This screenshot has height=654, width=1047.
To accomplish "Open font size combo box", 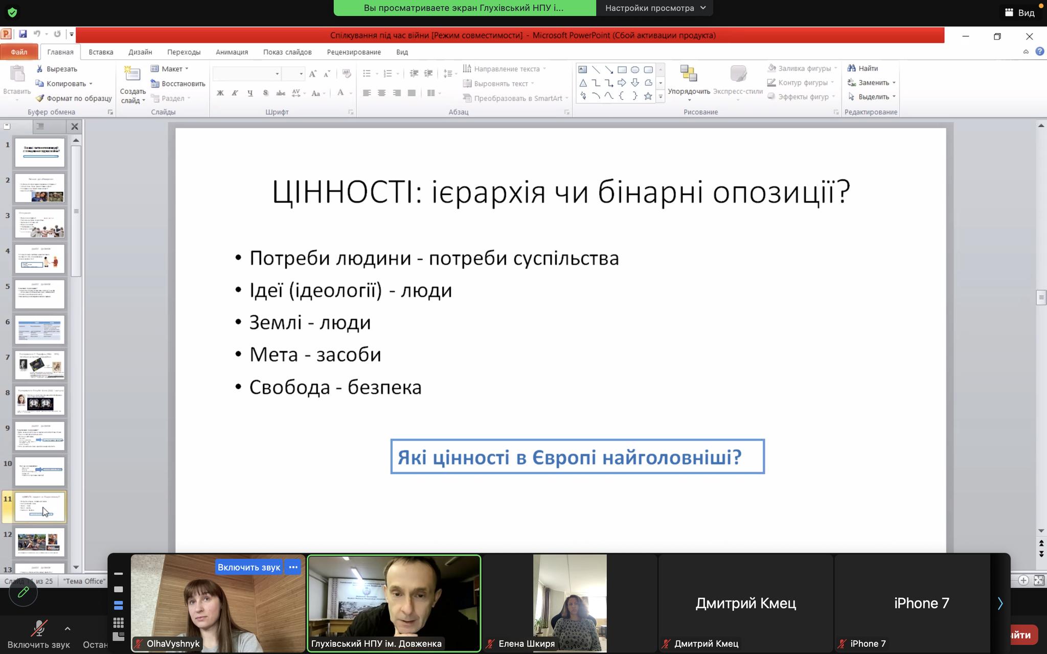I will point(293,74).
